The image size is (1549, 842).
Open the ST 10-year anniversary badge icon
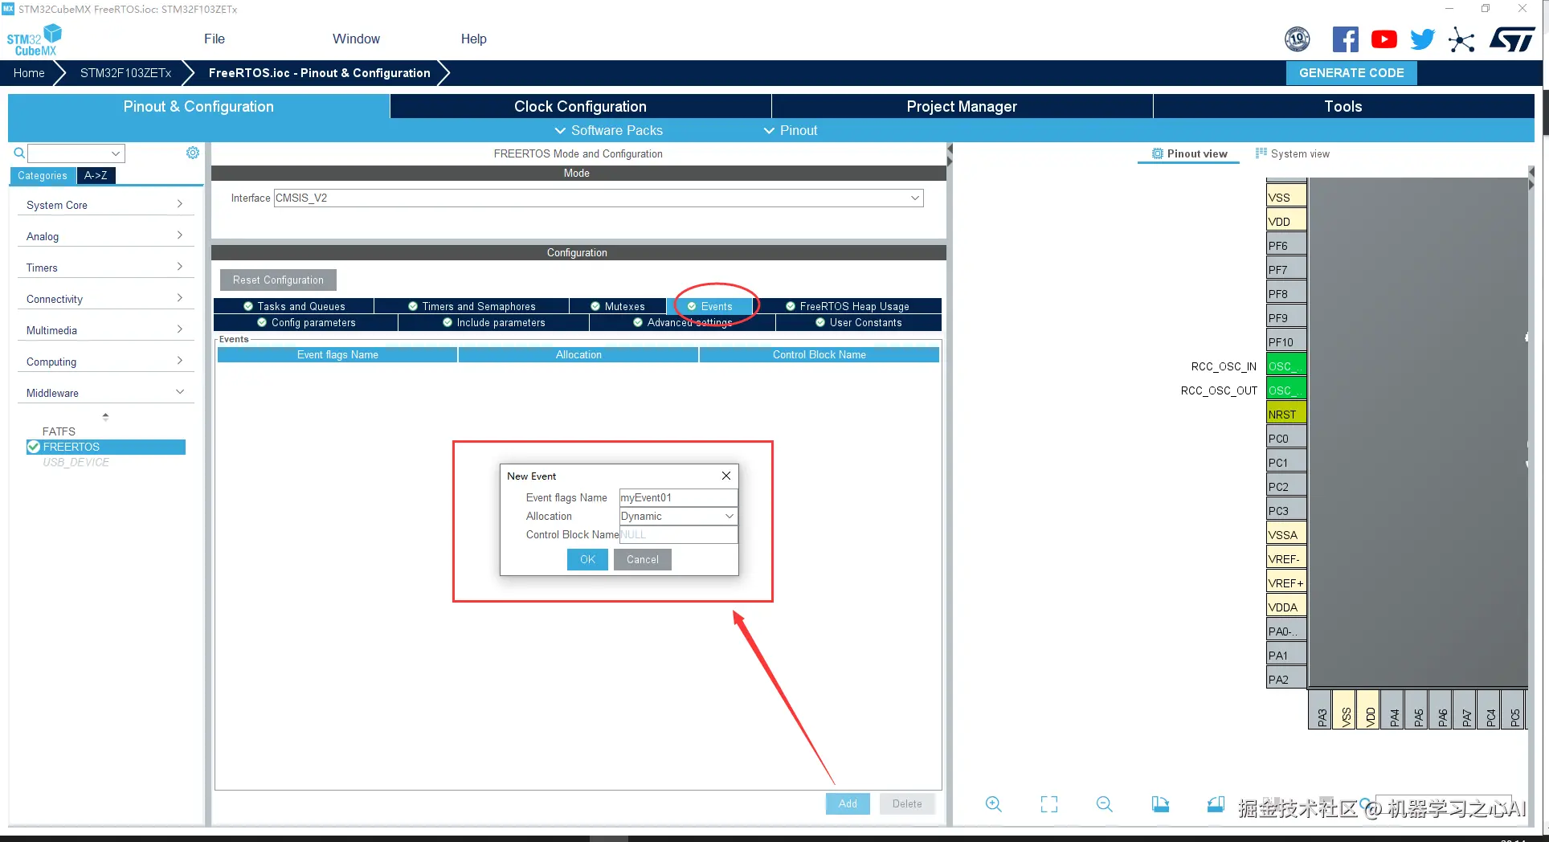coord(1298,39)
